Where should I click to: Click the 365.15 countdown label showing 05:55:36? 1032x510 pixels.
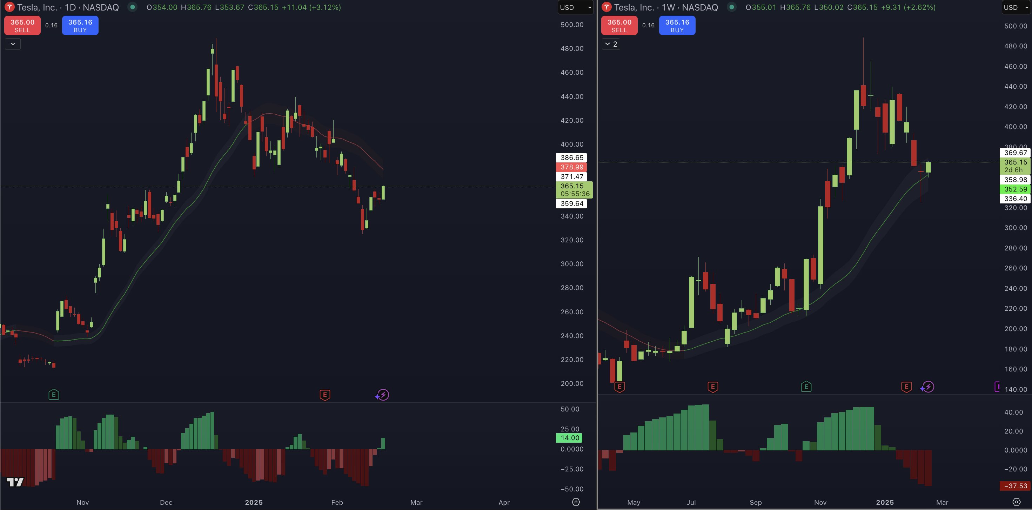tap(575, 190)
